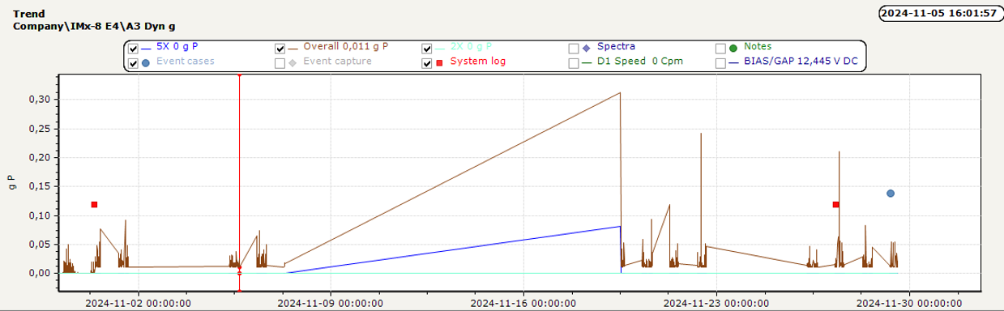The image size is (1004, 311).
Task: Click the D1 Speed 0 Cpm legend label
Action: 641,62
